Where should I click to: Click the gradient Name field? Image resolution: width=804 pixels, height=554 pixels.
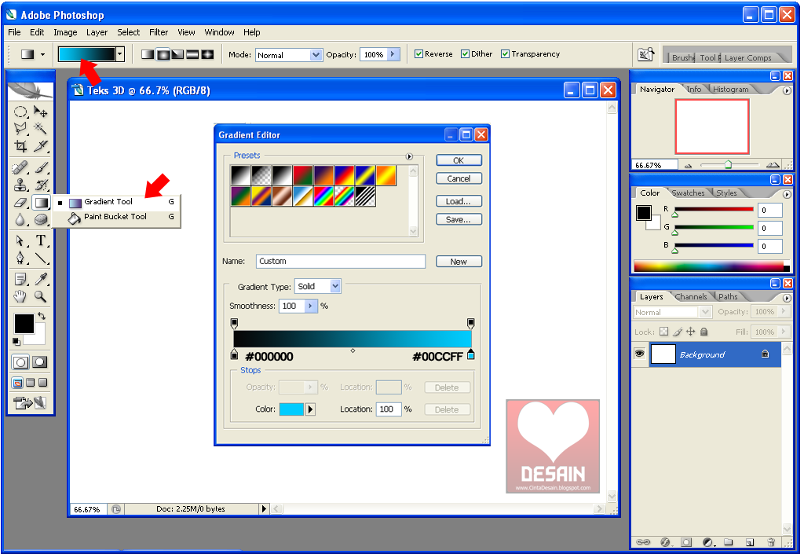[x=341, y=261]
